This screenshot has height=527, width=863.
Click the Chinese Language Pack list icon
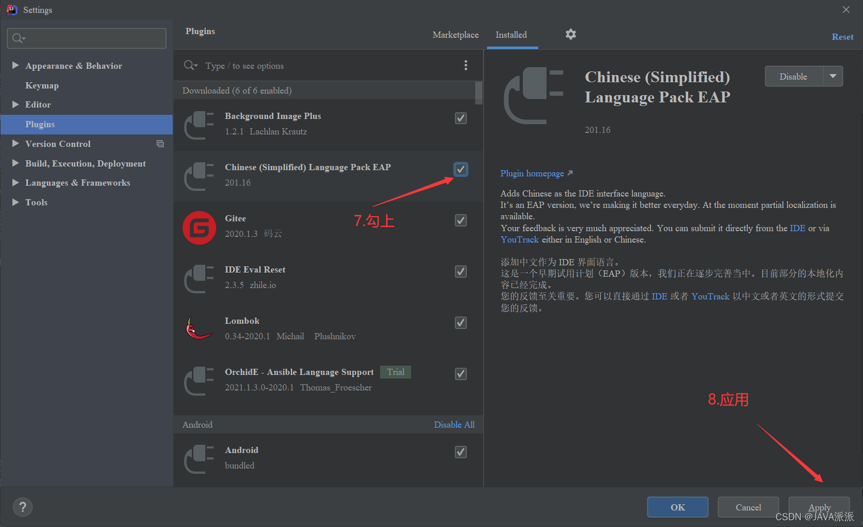199,176
